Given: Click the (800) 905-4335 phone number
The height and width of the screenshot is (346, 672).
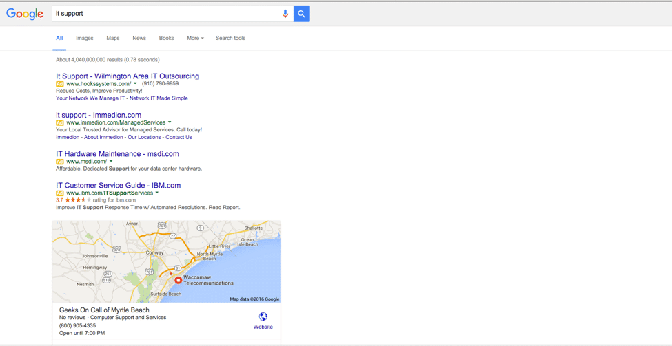Looking at the screenshot, I should tap(78, 325).
